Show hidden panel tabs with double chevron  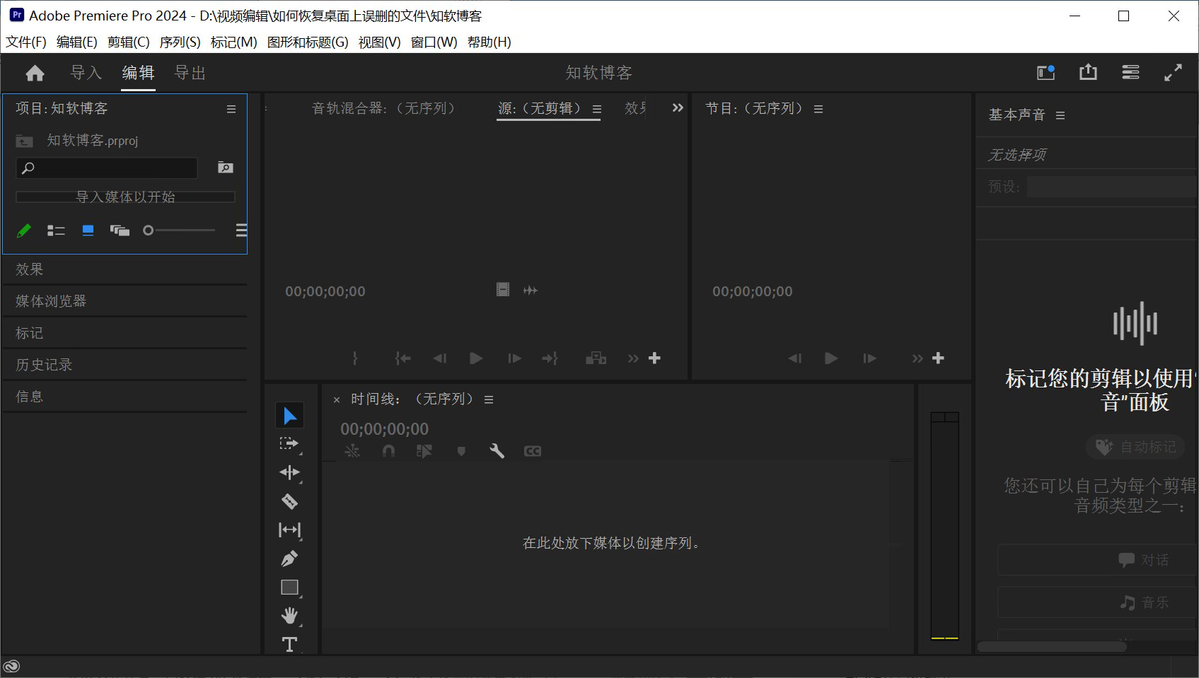click(x=678, y=108)
